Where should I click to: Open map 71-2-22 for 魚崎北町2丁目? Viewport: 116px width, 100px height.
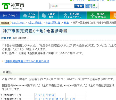tap(71, 99)
